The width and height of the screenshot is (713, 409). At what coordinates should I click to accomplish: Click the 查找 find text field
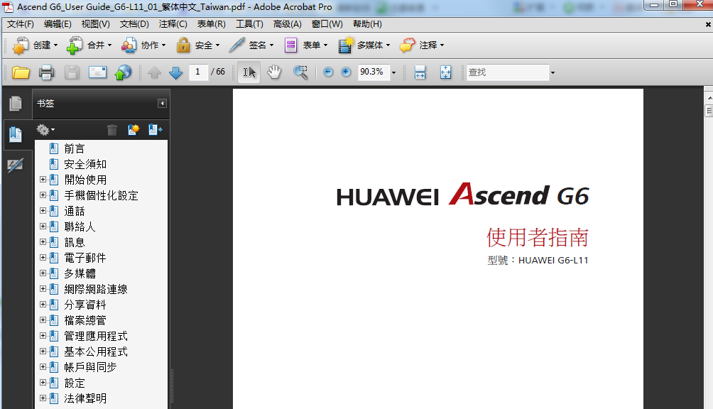[x=508, y=72]
